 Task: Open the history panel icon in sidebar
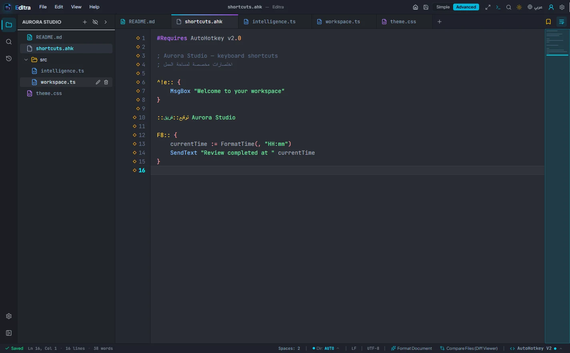click(x=9, y=58)
